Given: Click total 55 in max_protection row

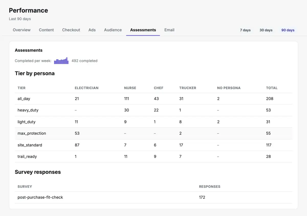Looking at the screenshot, I should (x=268, y=133).
